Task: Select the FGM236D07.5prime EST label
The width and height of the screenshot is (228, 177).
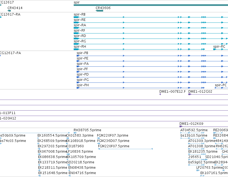Action: click(113, 141)
